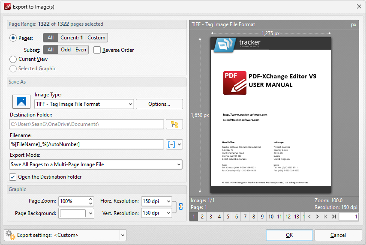Image resolution: width=366 pixels, height=245 pixels.
Task: Enable the Reverse Order checkbox
Action: tap(97, 50)
